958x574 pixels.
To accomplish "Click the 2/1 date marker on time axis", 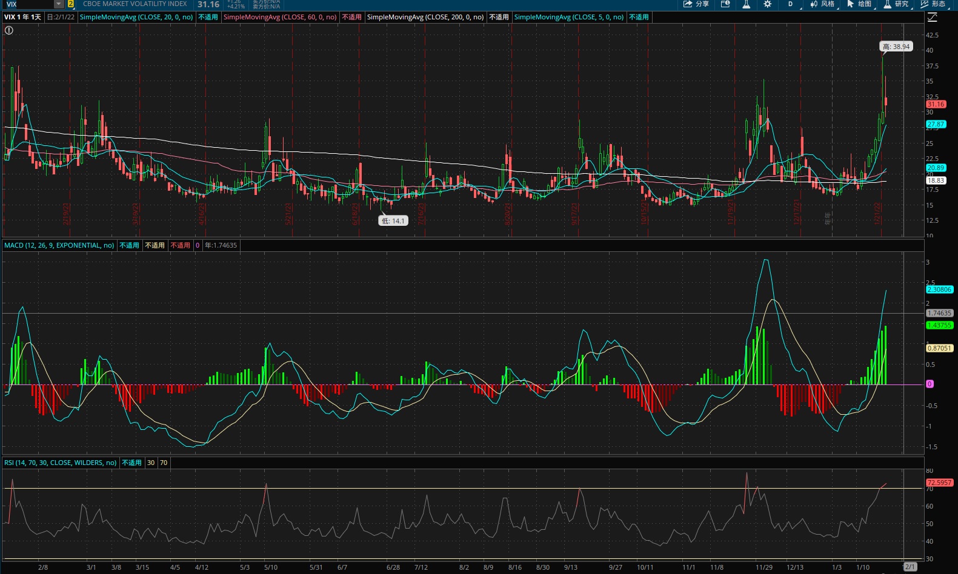I will coord(910,567).
